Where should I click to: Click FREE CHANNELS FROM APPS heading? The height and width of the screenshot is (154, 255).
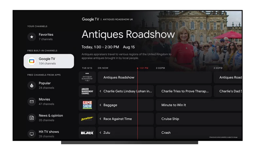[44, 75]
